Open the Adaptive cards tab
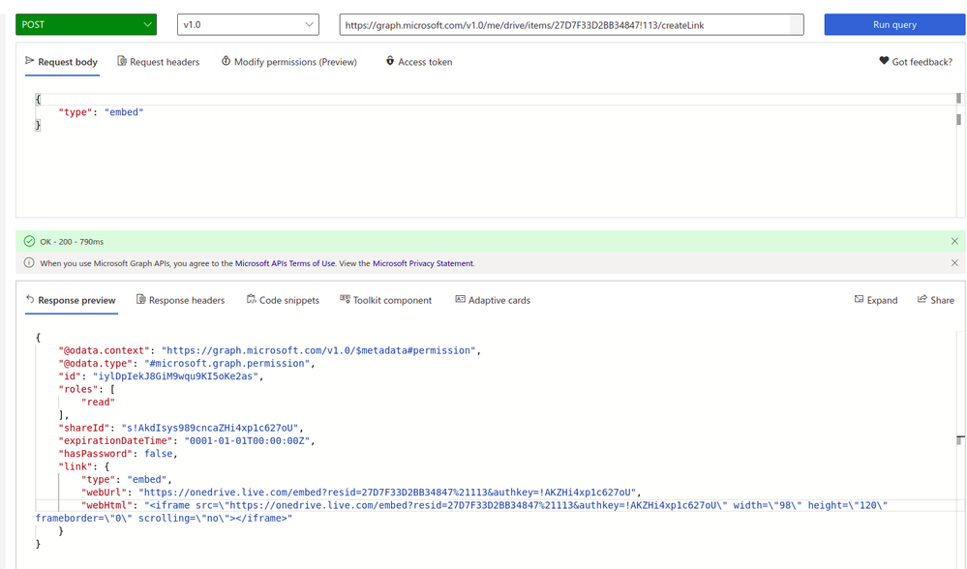Screen dimensions: 967x569 493,300
